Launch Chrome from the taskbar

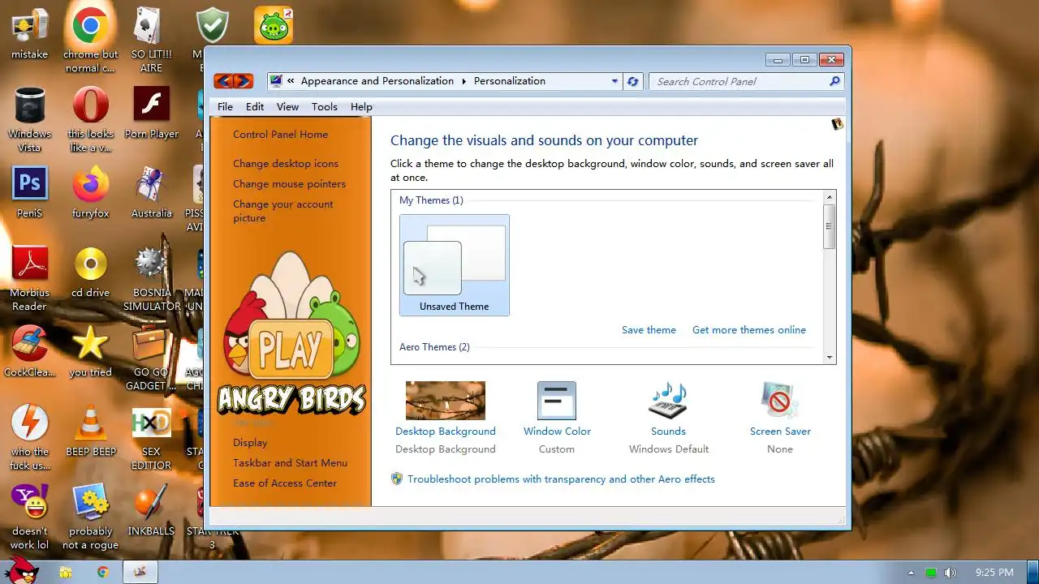(x=103, y=572)
